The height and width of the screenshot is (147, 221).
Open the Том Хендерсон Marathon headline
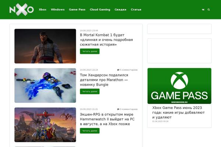[104, 80]
